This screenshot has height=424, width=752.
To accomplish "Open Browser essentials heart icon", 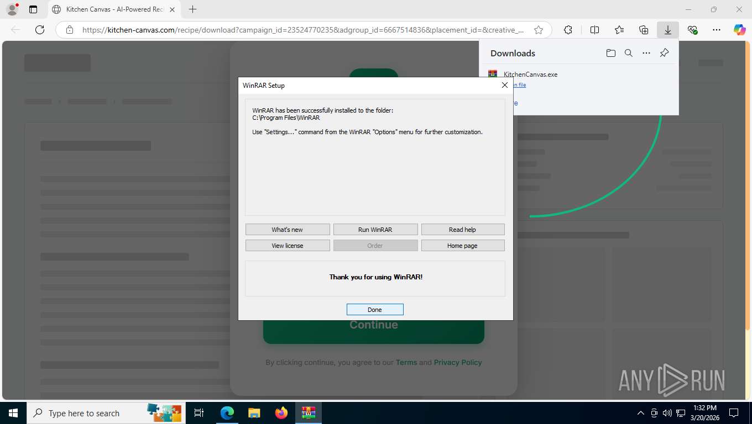I will [x=692, y=30].
